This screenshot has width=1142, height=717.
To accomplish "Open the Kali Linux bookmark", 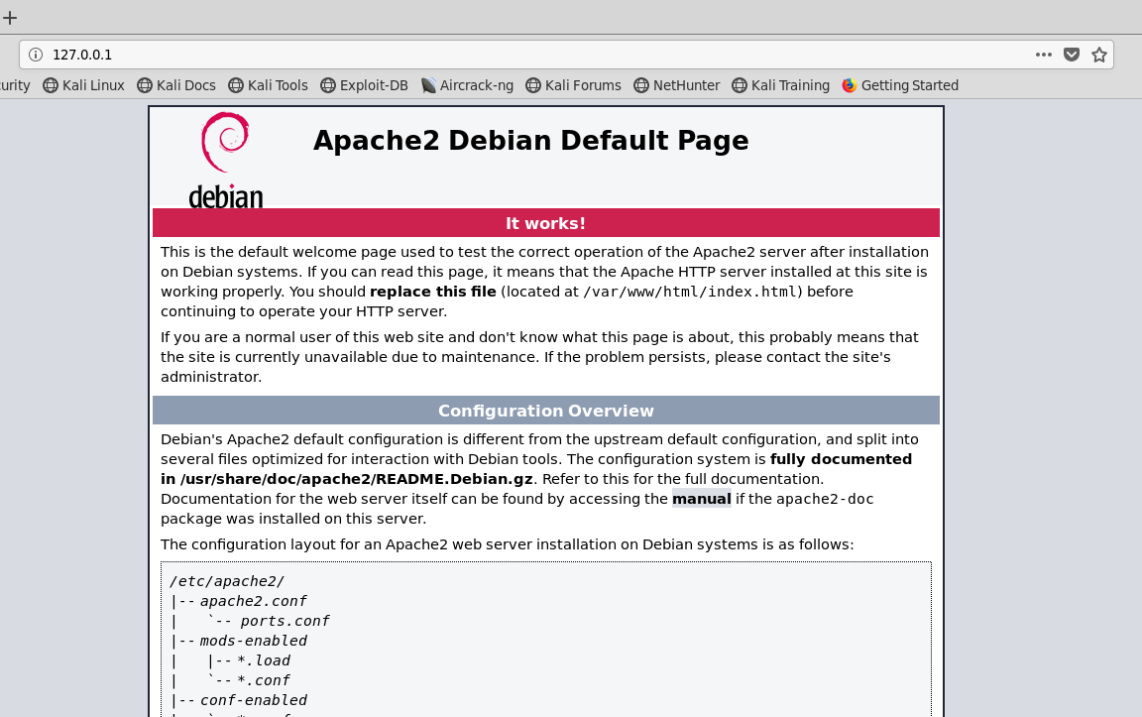I will click(83, 85).
